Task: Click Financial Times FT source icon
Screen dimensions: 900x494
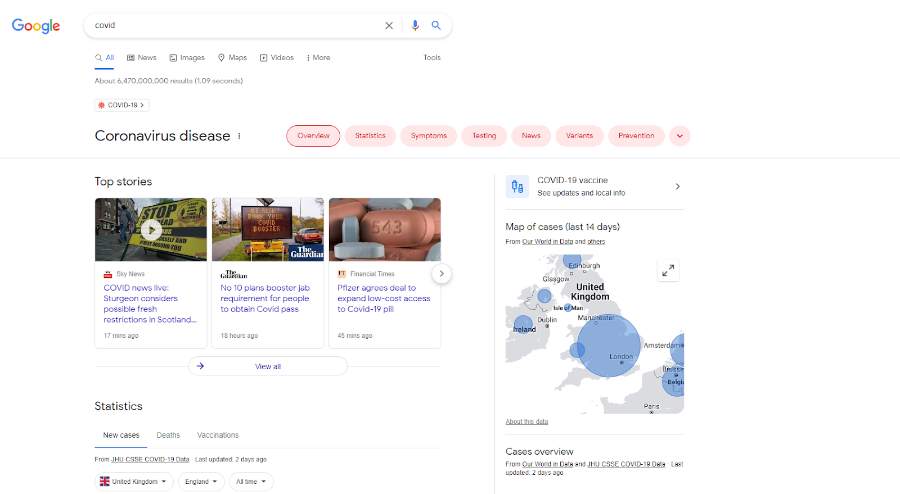Action: pyautogui.click(x=341, y=274)
